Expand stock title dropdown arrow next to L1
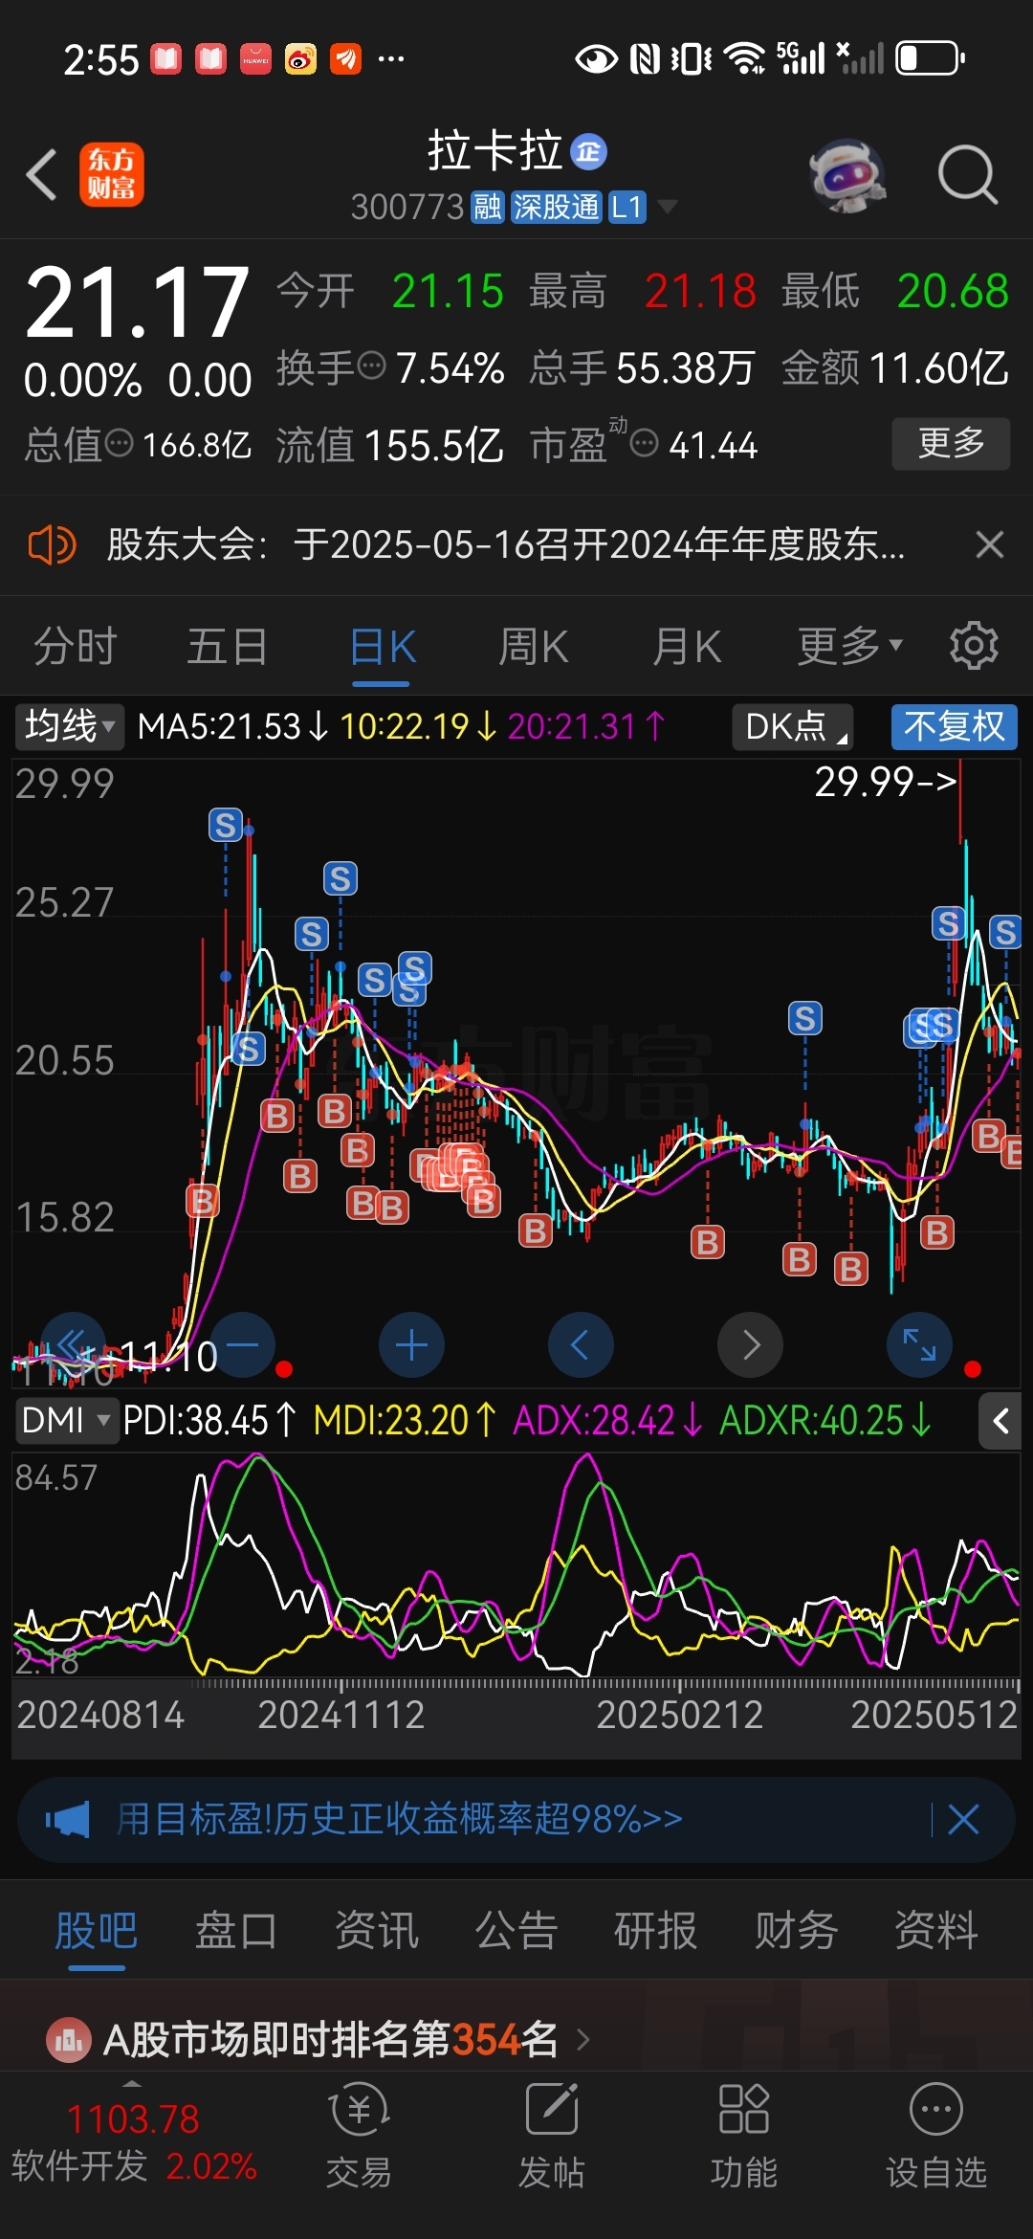 coord(667,207)
